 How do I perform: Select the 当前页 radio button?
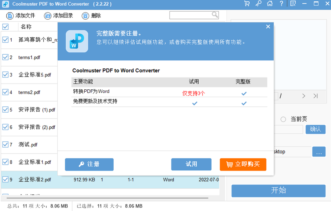tap(283, 119)
